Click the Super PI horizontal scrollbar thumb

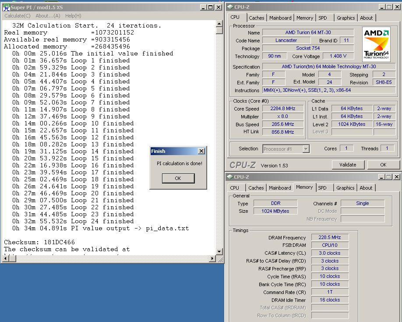tap(13, 258)
